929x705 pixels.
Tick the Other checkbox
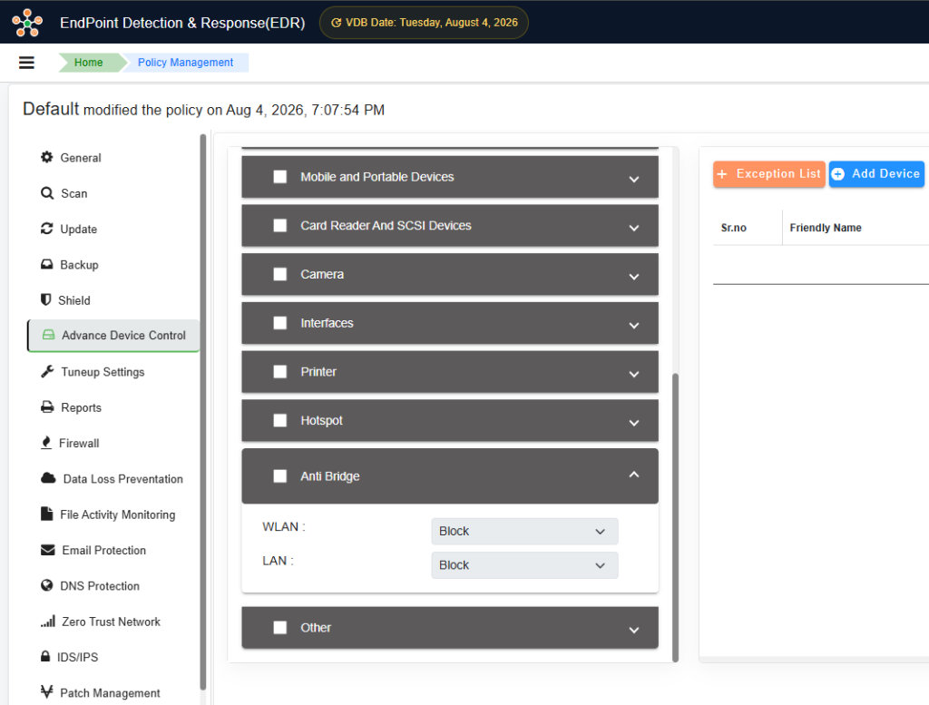280,627
